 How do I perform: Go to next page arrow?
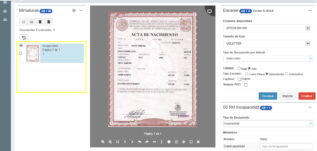132,142
